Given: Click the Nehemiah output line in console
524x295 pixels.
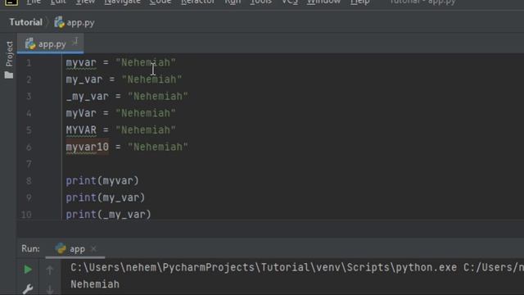Looking at the screenshot, I should tap(95, 284).
